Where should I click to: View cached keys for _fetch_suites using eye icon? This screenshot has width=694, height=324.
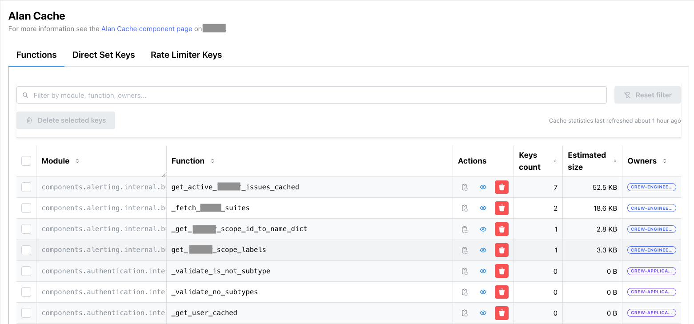(x=483, y=208)
